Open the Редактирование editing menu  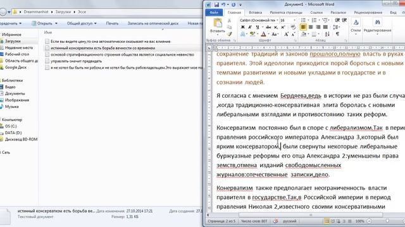[377, 26]
